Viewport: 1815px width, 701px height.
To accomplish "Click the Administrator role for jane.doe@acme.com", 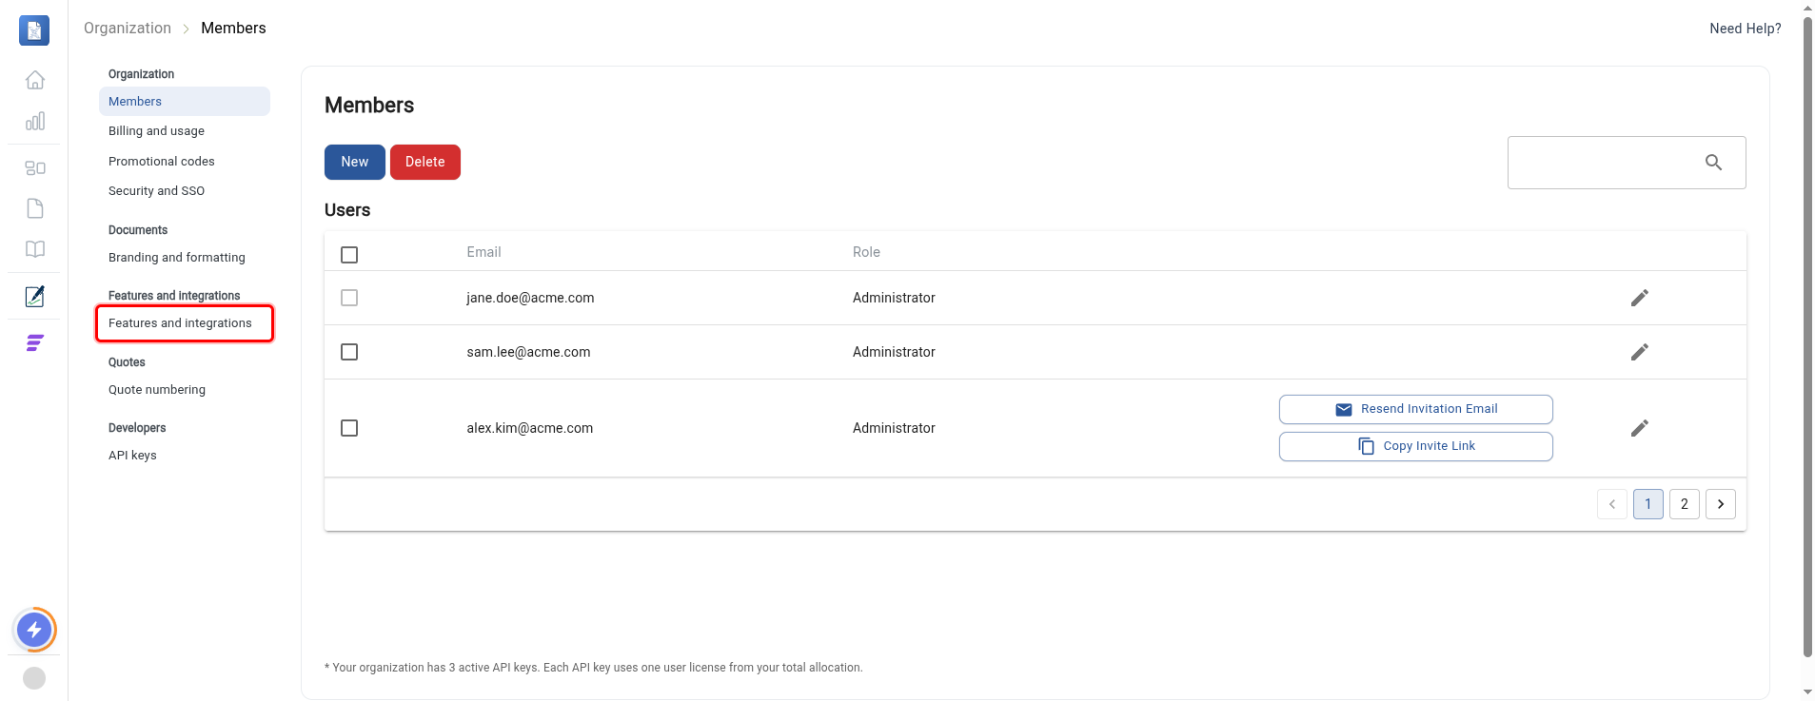I will [894, 298].
